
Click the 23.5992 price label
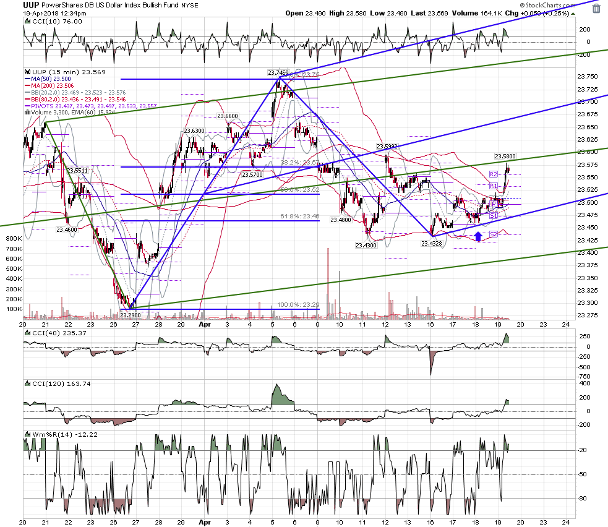point(387,146)
